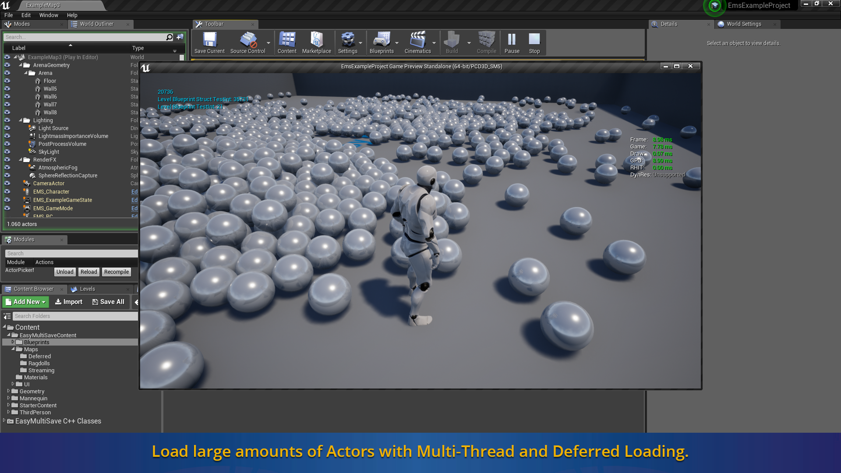Viewport: 841px width, 473px height.
Task: Open the Source Control toolbar icon
Action: coord(247,42)
